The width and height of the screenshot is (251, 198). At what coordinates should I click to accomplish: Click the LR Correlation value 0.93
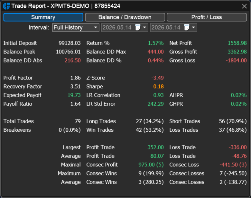click(158, 95)
